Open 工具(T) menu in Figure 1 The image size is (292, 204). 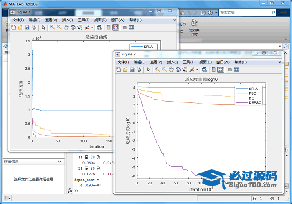point(84,20)
